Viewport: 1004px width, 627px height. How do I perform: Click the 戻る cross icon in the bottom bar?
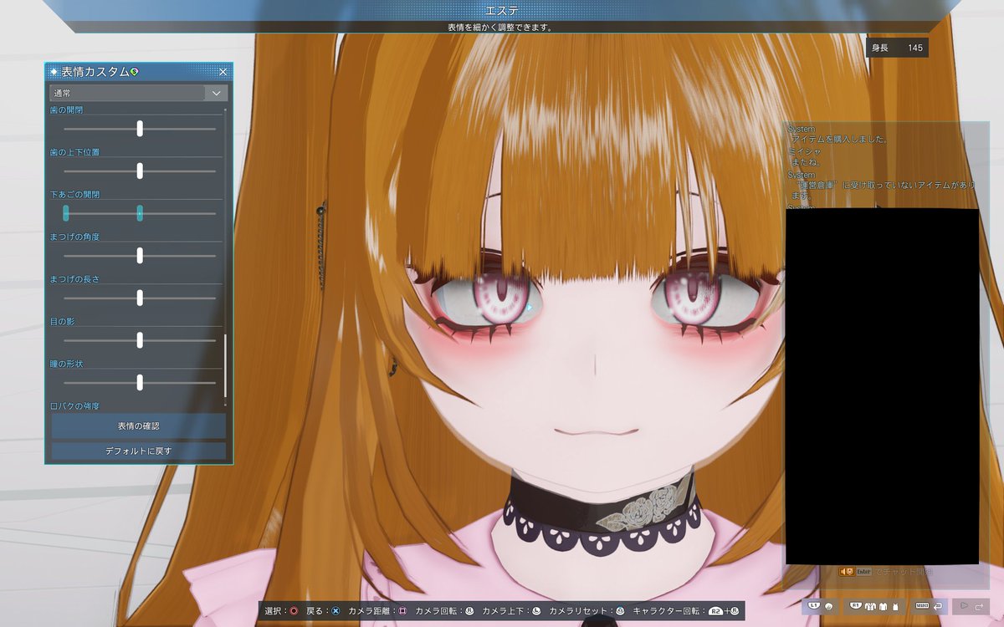pos(334,610)
